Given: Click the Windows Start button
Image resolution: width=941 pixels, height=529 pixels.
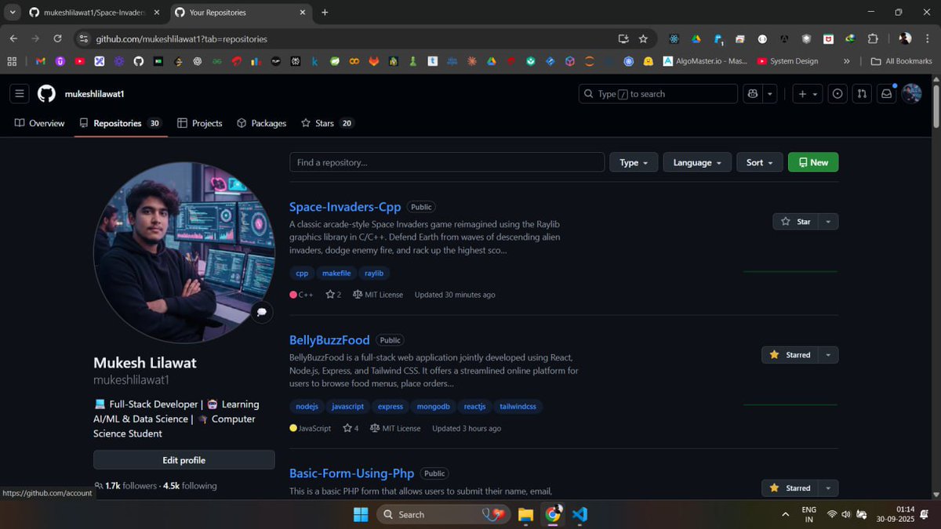Looking at the screenshot, I should coord(361,514).
